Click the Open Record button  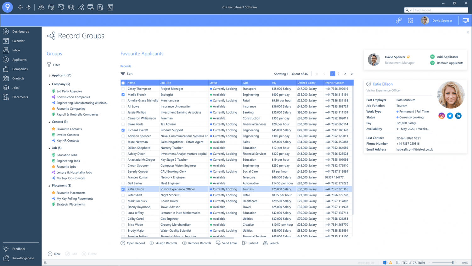133,243
